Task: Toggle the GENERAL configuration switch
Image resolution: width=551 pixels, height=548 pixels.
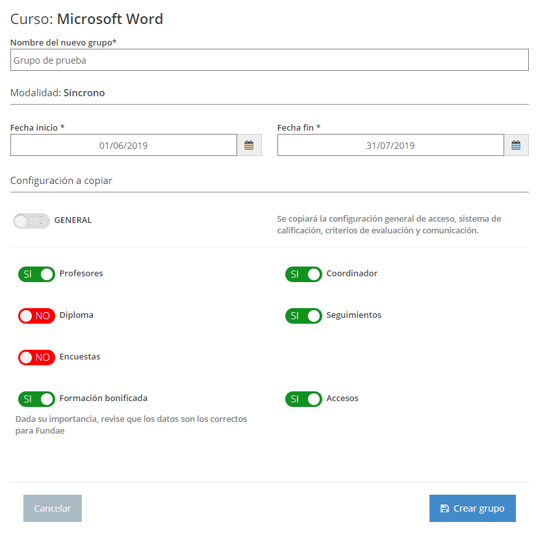Action: coord(31,221)
